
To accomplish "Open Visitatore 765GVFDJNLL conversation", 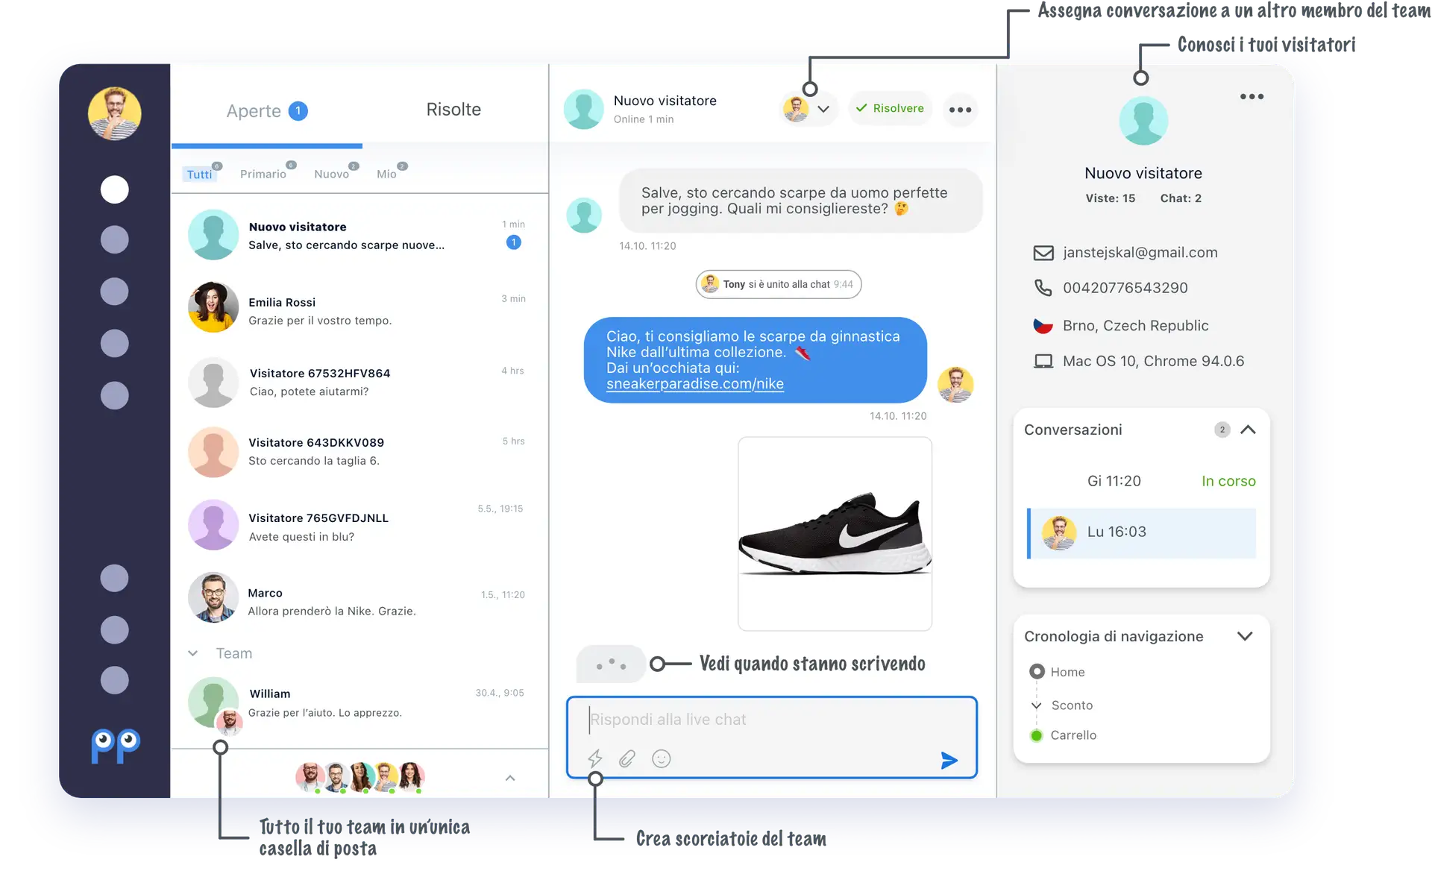I will (x=360, y=525).
